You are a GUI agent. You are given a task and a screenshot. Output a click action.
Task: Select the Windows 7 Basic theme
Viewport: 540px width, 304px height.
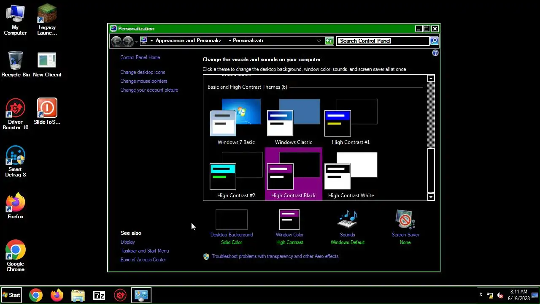coord(236,122)
